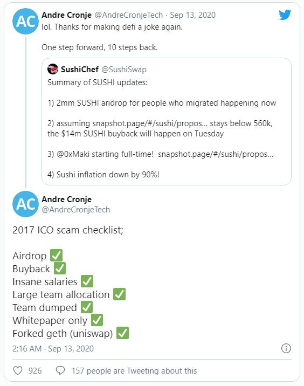Screen dimensions: 304x386
Task: Open snapshot.page link after full-time
Action: 216,154
